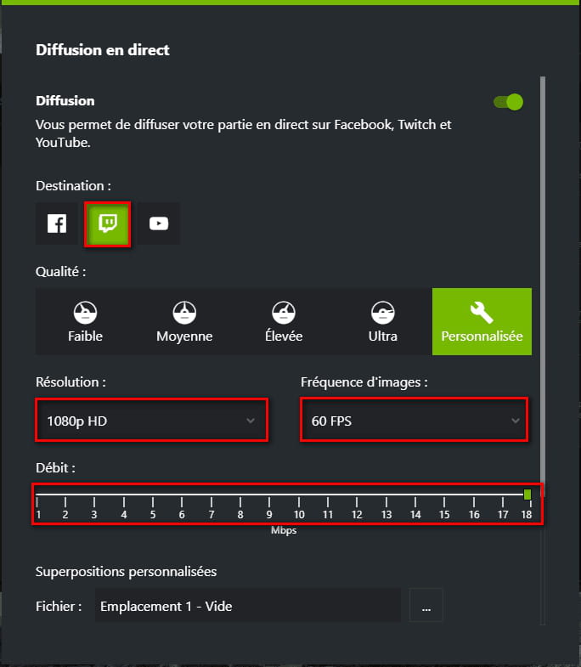The height and width of the screenshot is (667, 581).
Task: Click the Débit : label
Action: click(x=55, y=468)
